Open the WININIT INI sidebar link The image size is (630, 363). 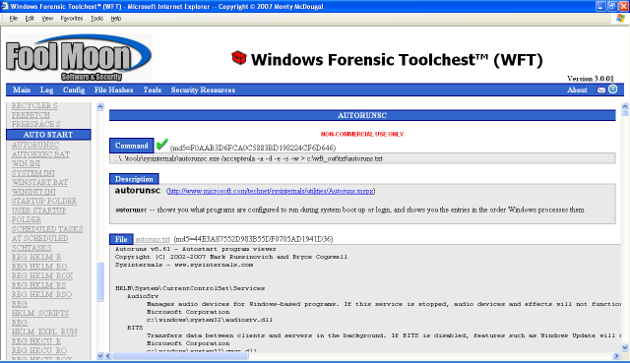point(33,192)
